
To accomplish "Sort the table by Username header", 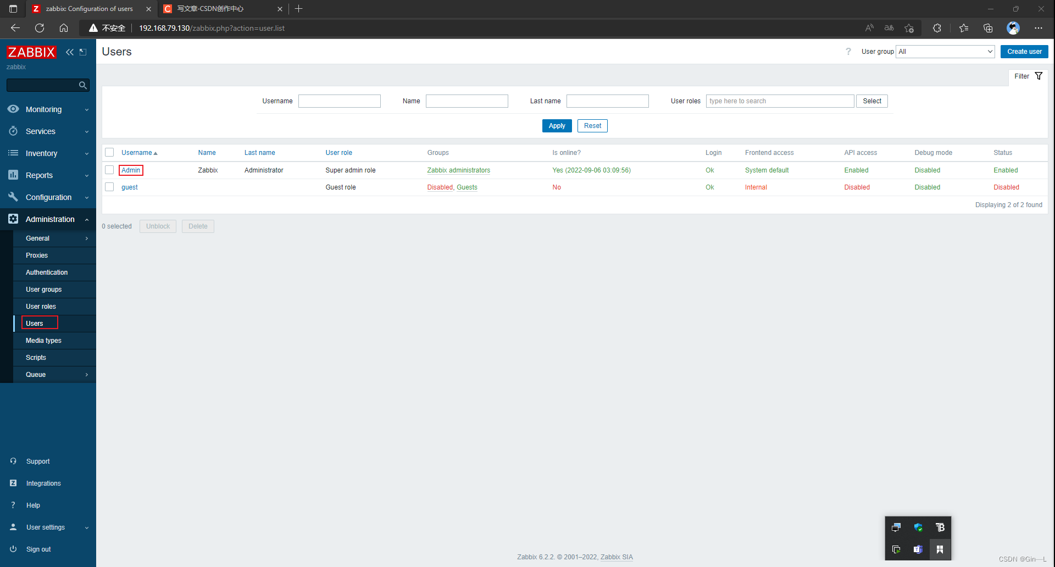I will click(139, 153).
